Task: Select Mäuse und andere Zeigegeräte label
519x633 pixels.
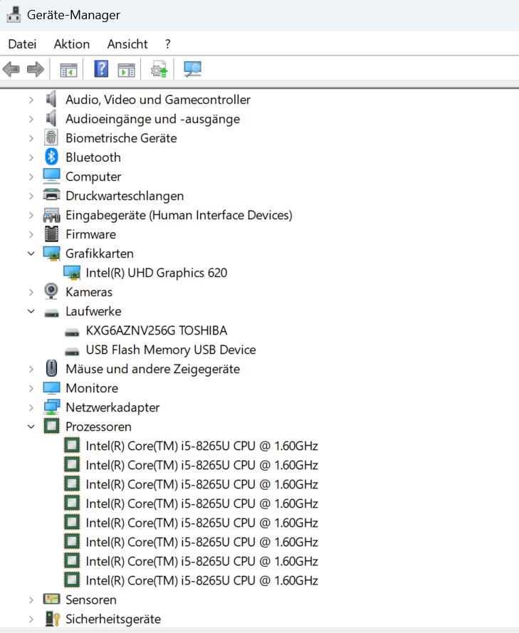Action: coord(152,369)
